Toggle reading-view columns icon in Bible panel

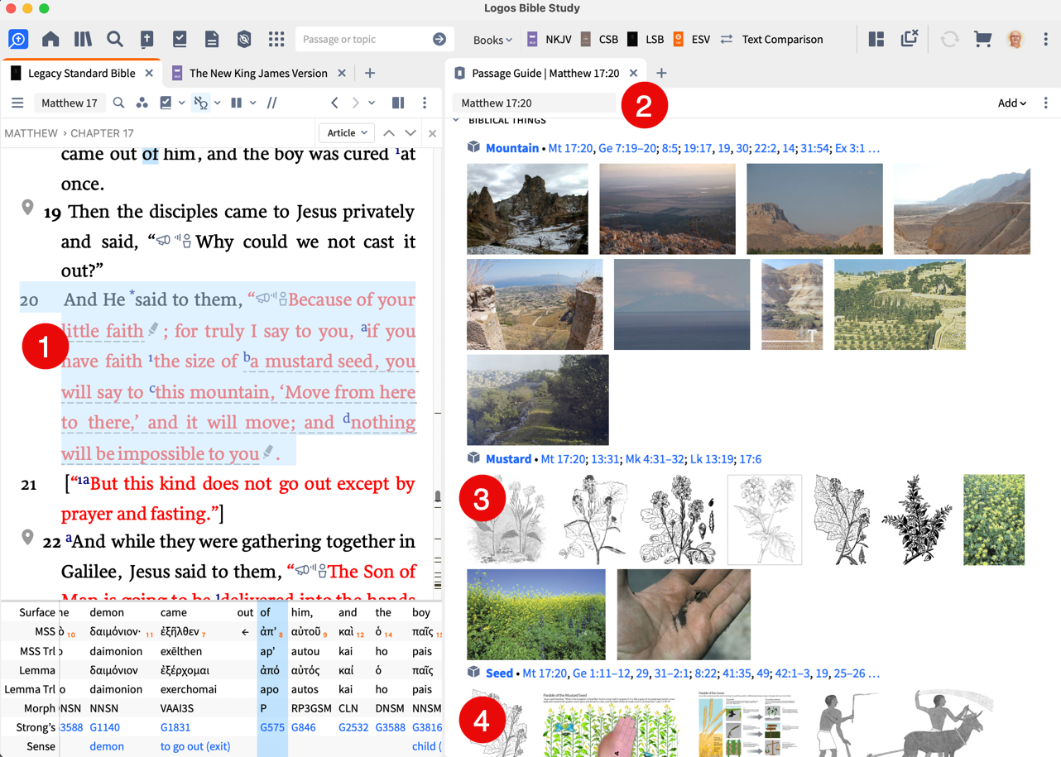398,103
